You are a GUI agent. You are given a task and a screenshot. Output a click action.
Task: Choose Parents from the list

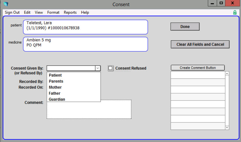click(x=56, y=81)
